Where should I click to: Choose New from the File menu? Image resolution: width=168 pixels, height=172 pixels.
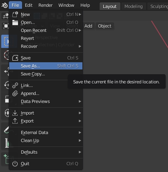(46, 14)
